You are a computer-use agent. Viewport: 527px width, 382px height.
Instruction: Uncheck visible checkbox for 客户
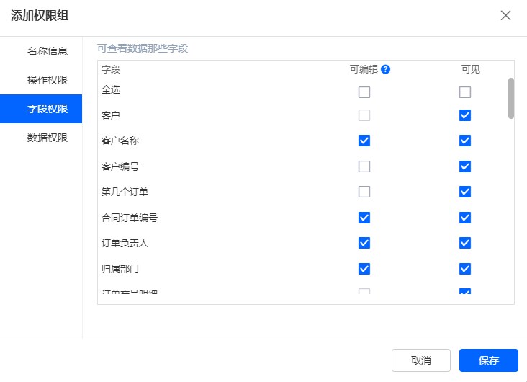coord(465,115)
